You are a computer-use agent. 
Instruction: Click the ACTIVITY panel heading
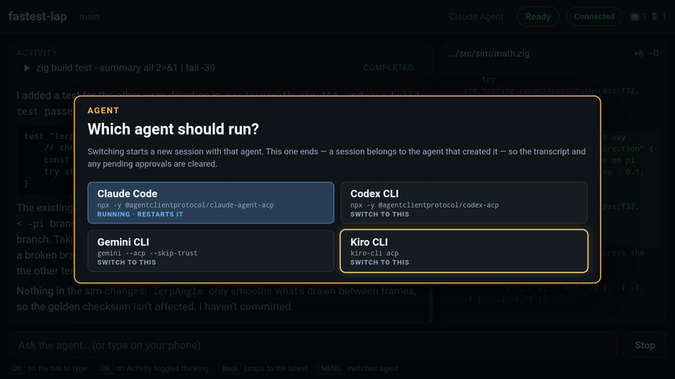point(37,53)
